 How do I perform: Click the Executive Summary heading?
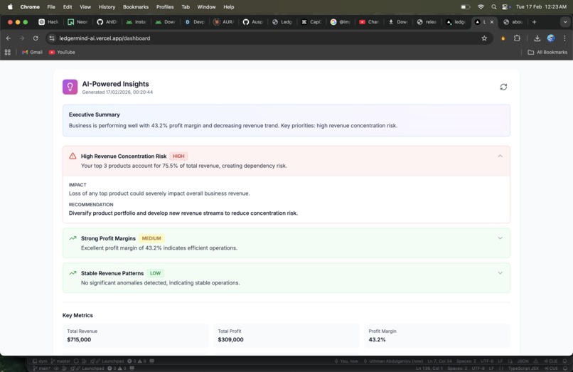point(95,115)
